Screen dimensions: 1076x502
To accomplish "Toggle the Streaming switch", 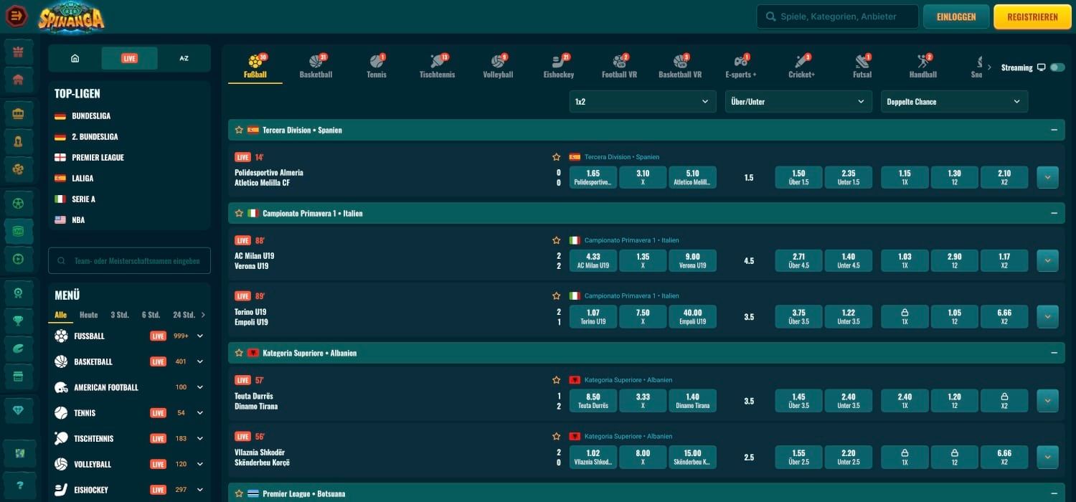I will click(1057, 67).
